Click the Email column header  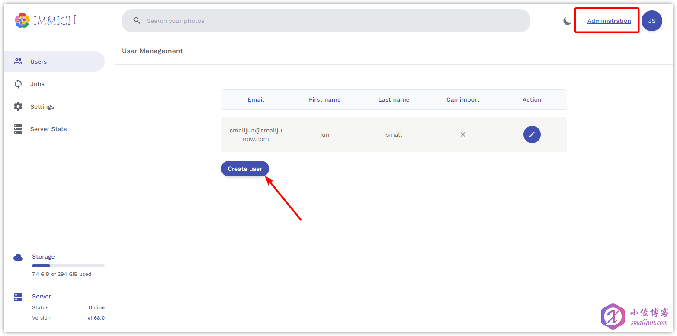(256, 99)
